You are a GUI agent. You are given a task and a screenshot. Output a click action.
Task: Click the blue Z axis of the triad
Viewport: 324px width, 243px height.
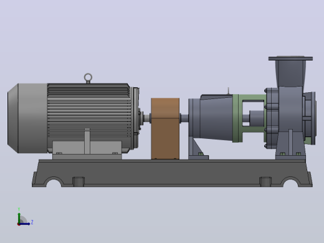tap(25, 224)
